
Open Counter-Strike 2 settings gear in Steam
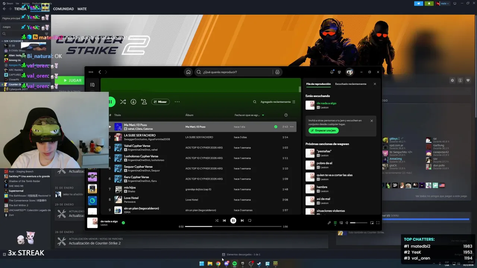pos(452,80)
